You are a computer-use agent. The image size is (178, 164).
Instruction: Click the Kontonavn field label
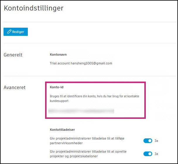[58, 54]
